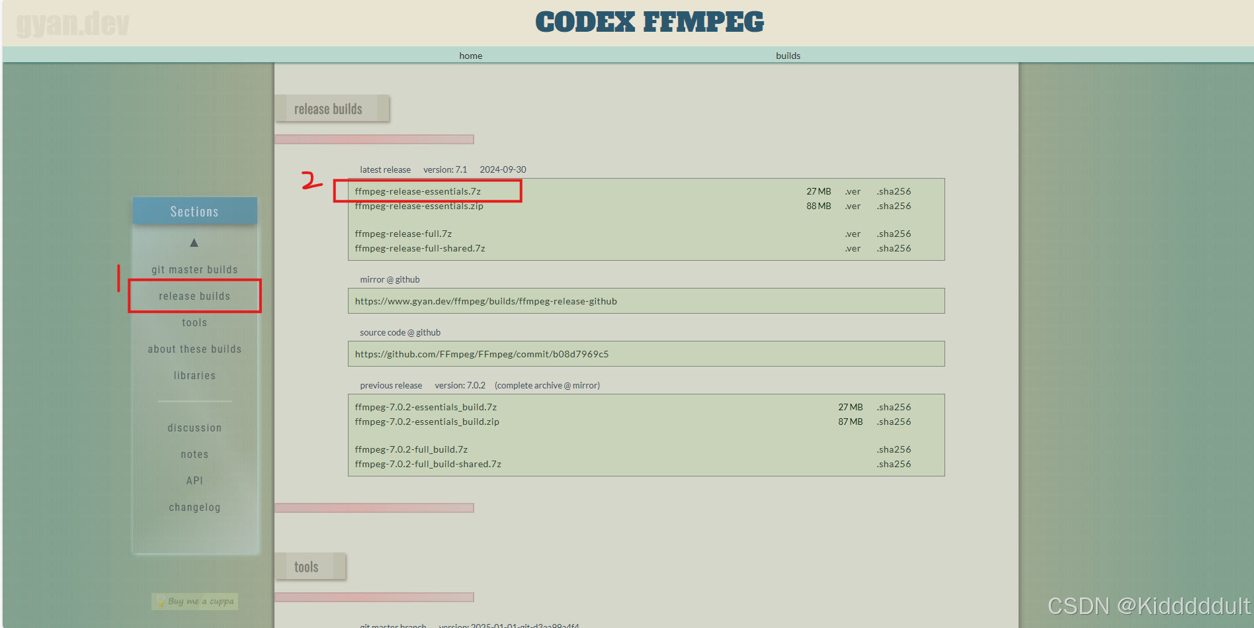Click the CODEX FFMPEG page title
1254x628 pixels.
(649, 22)
